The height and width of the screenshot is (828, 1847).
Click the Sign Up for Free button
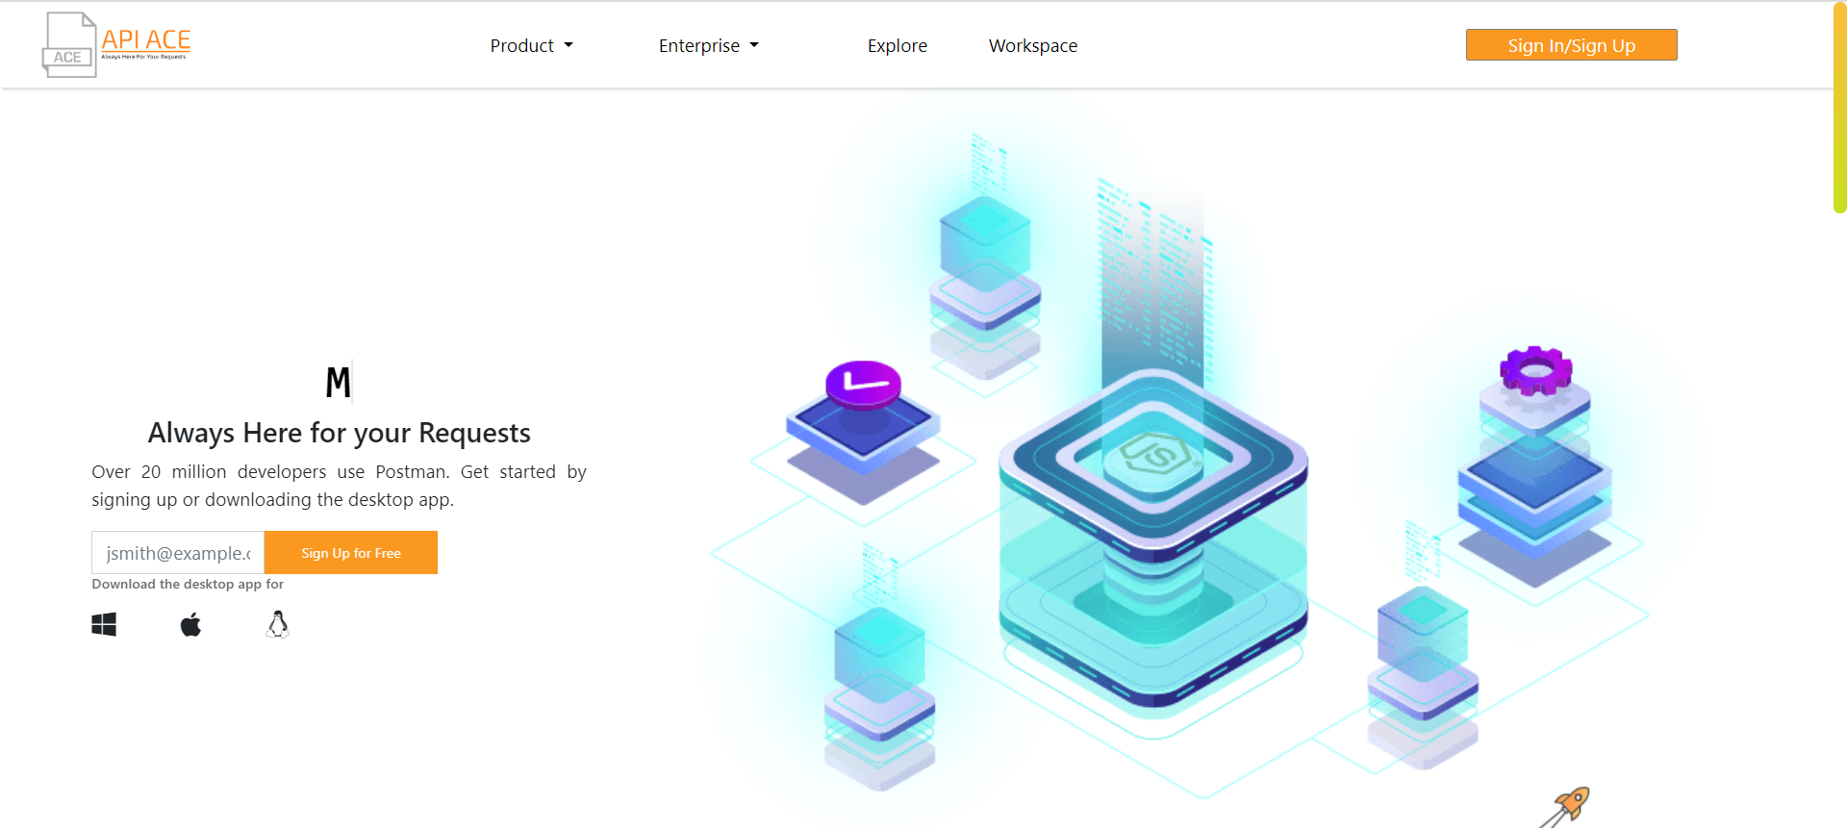pos(351,553)
